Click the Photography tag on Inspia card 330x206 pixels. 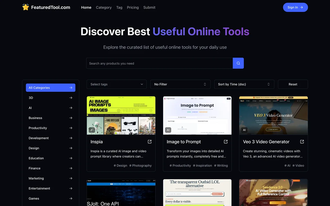point(141,166)
